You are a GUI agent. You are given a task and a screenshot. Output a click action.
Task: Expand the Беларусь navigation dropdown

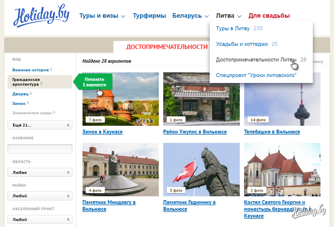pyautogui.click(x=190, y=16)
